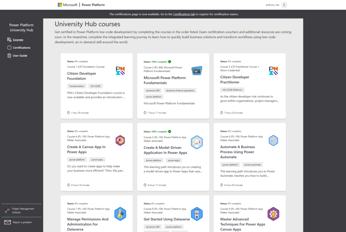Select the power-automate tag on Automate A Business Process
346x232 pixels.
[x=252, y=164]
